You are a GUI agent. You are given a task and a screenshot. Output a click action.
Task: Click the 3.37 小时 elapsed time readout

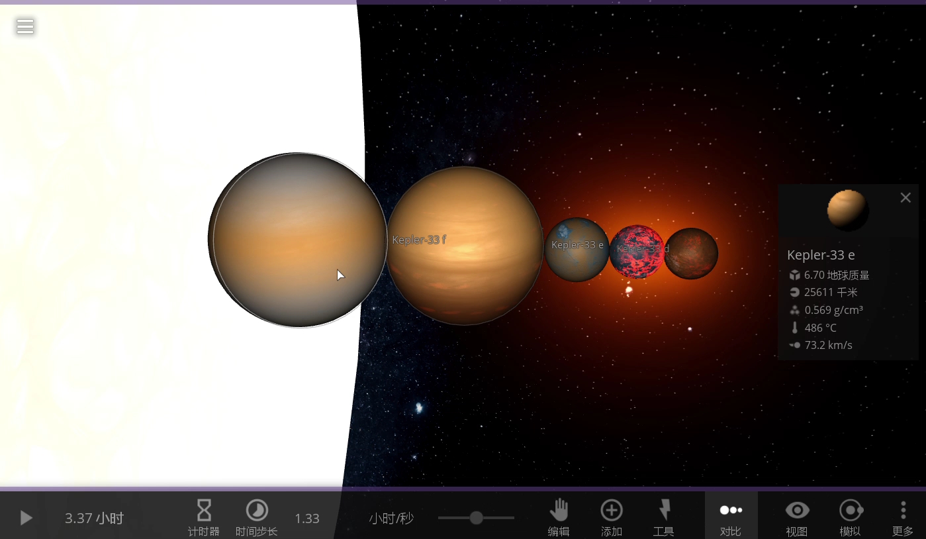coord(94,518)
